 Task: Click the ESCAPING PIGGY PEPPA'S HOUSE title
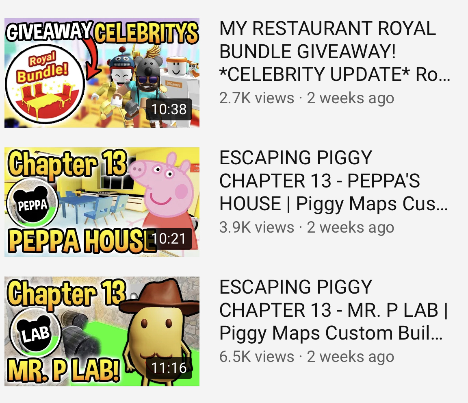pyautogui.click(x=334, y=181)
